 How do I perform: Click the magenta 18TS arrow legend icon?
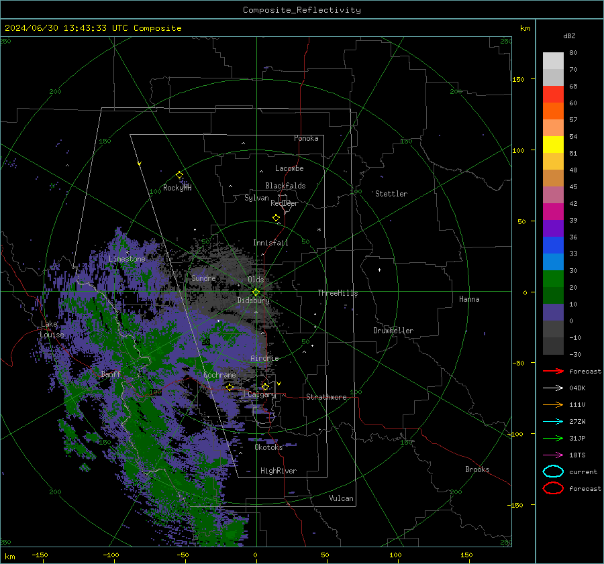[553, 455]
